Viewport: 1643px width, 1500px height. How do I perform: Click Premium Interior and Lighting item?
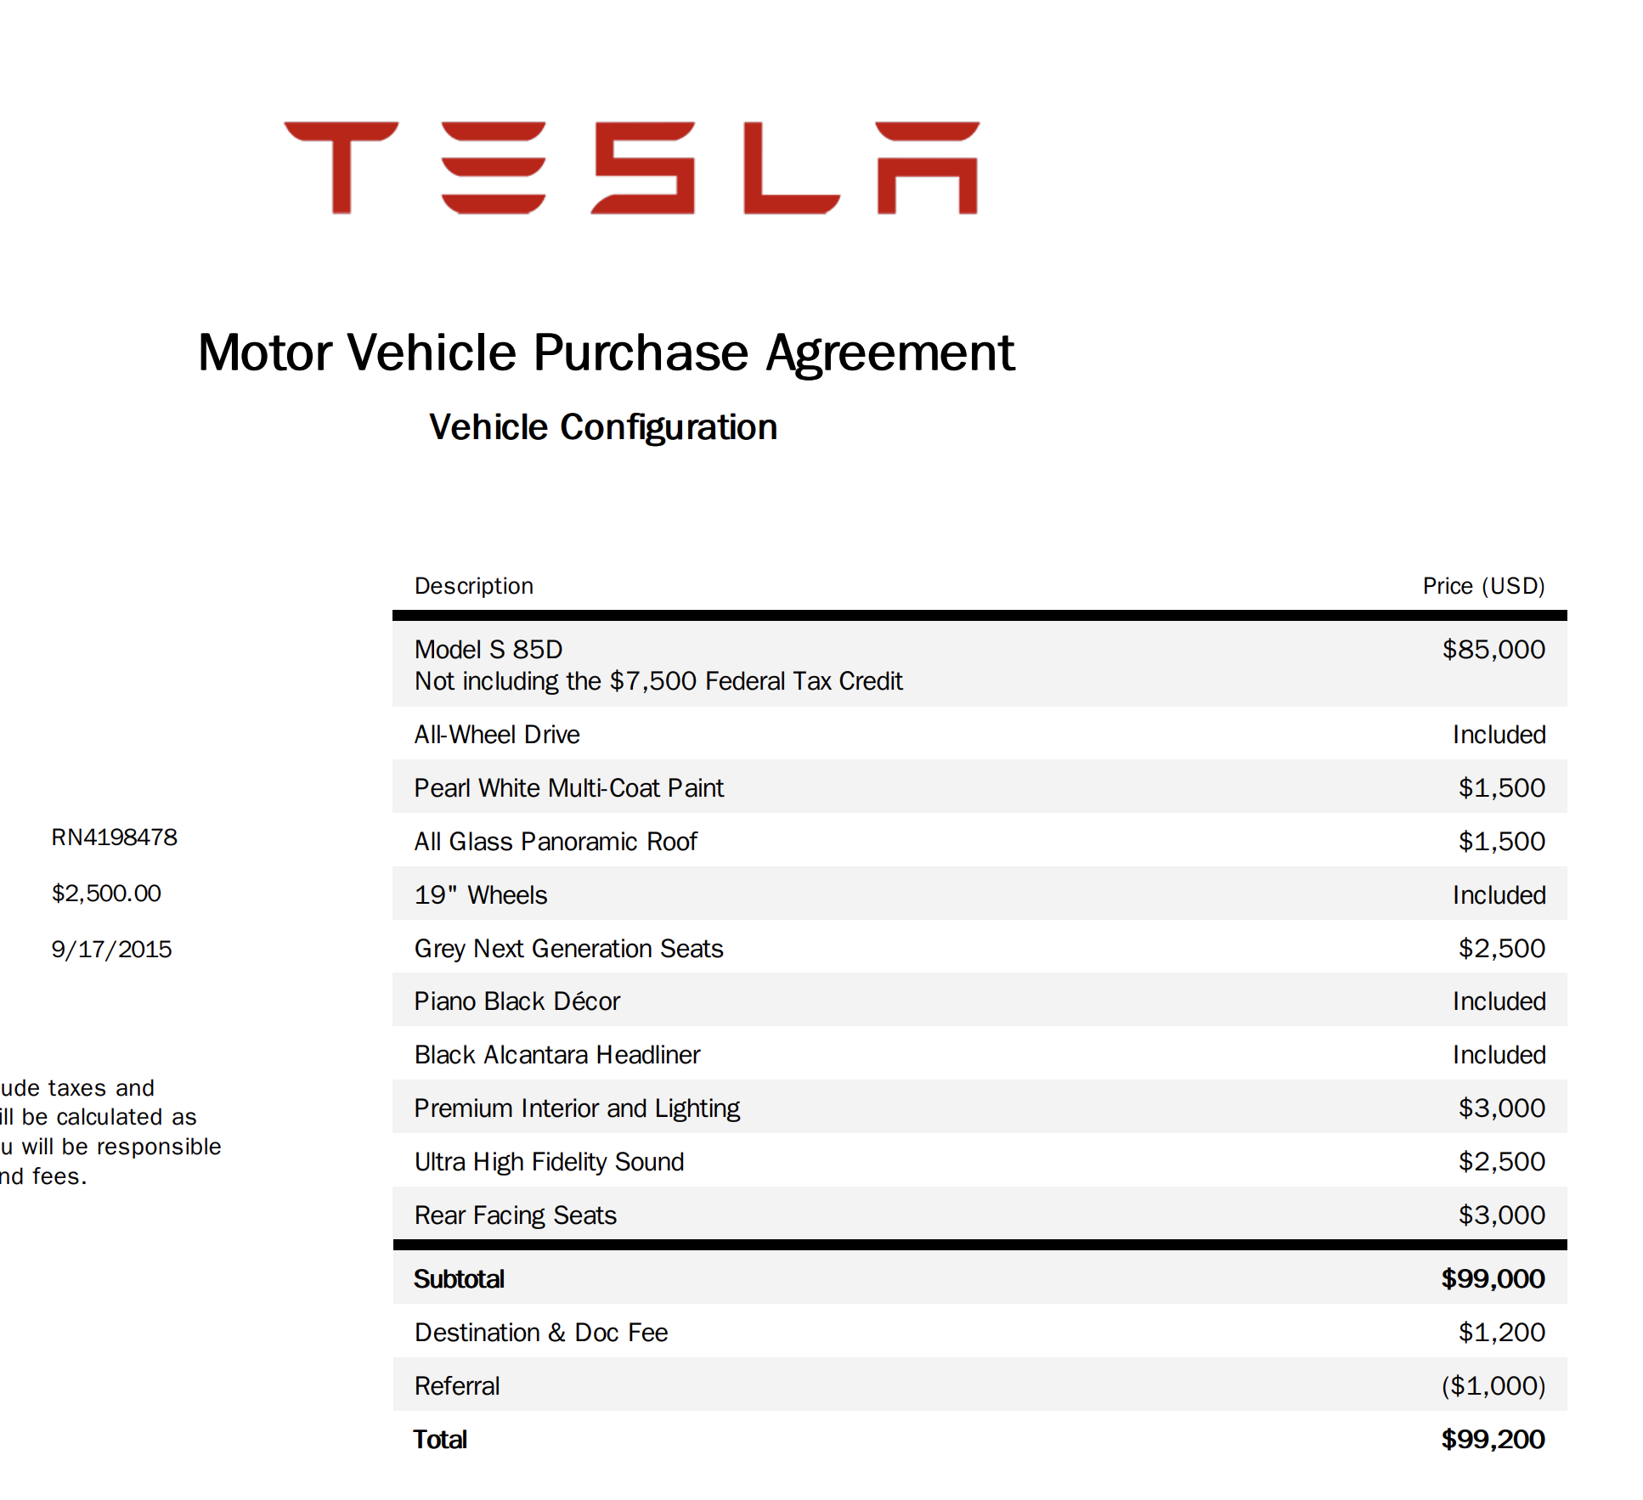(577, 1108)
